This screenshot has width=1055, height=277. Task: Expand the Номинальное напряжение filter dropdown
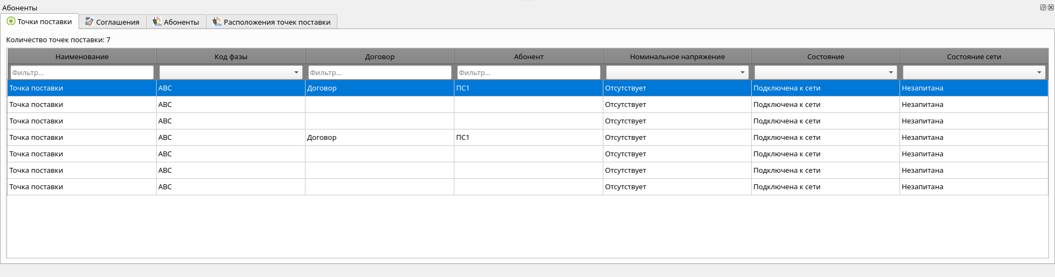point(742,72)
